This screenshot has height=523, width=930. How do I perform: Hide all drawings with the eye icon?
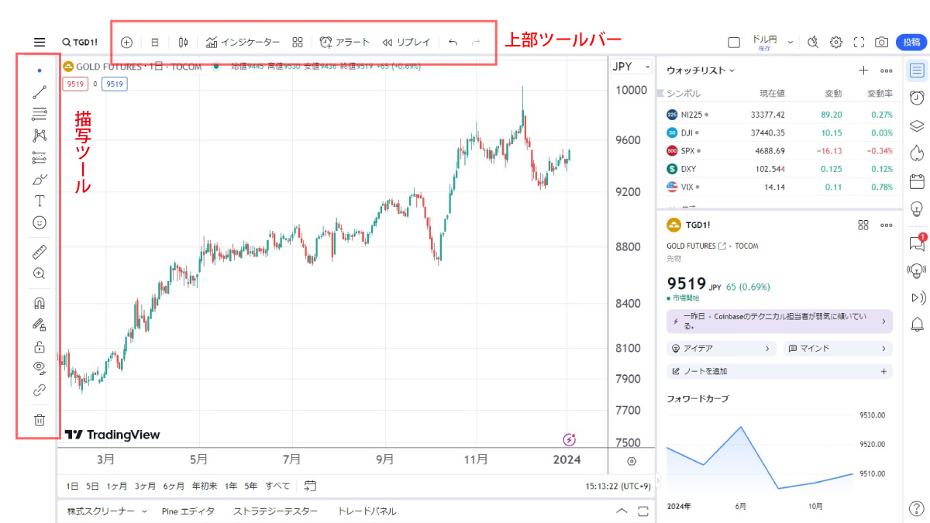tap(40, 368)
